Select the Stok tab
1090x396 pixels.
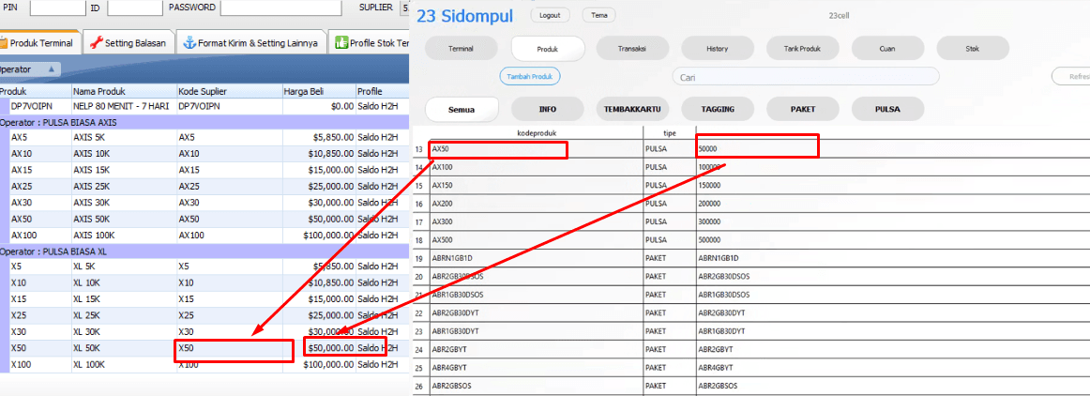972,48
